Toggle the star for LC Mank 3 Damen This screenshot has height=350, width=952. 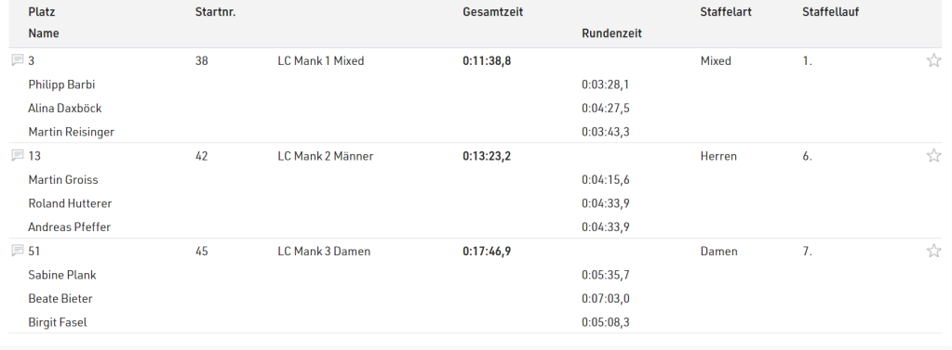pyautogui.click(x=933, y=250)
